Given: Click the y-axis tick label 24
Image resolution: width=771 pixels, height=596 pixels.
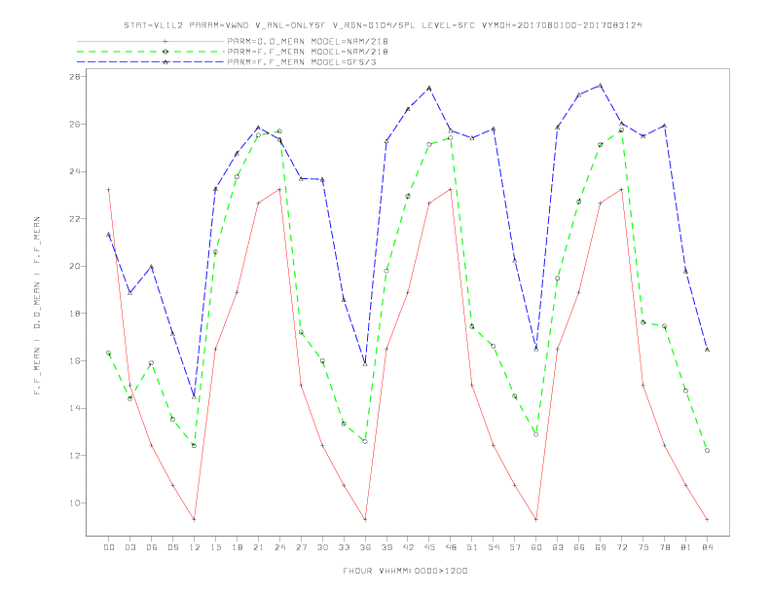Looking at the screenshot, I should [74, 171].
